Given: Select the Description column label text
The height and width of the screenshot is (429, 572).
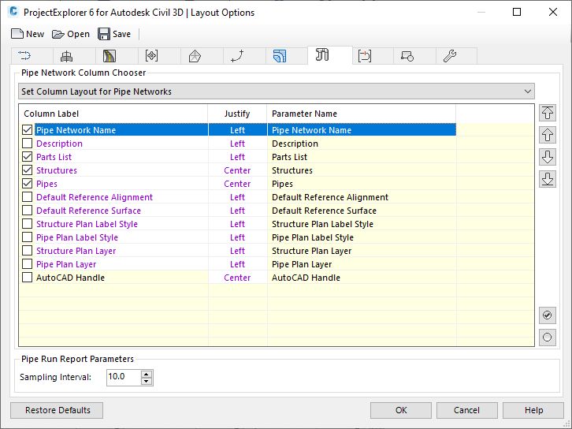Looking at the screenshot, I should point(59,144).
